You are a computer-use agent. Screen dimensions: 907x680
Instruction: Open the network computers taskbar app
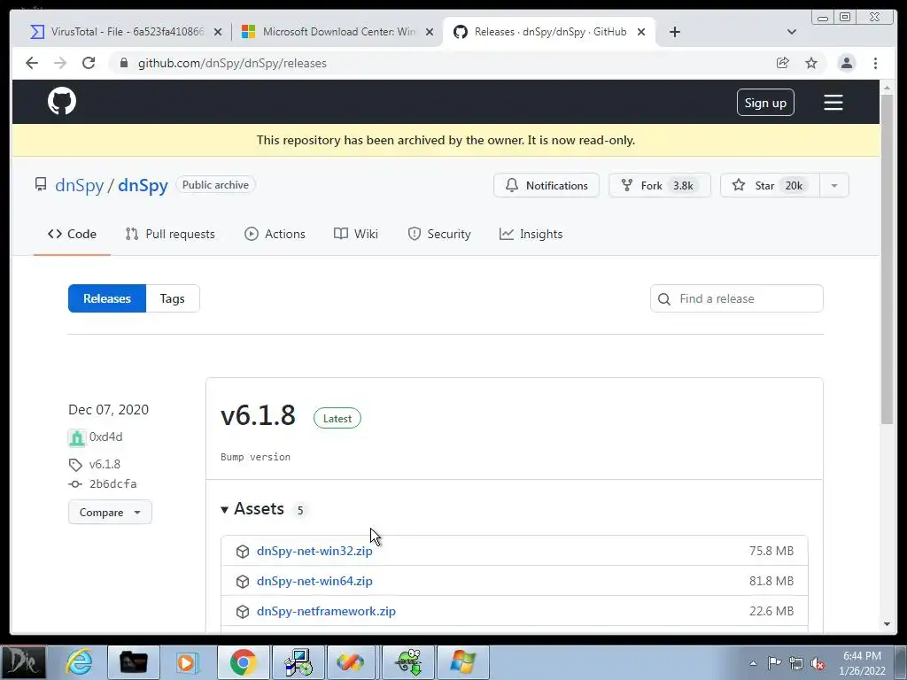(x=298, y=662)
